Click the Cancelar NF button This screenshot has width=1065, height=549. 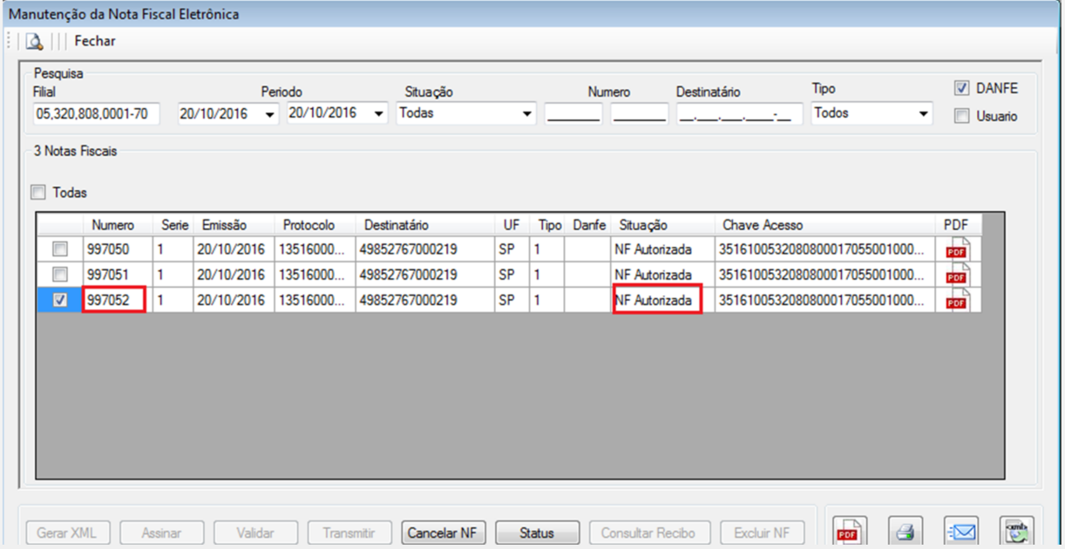[444, 532]
